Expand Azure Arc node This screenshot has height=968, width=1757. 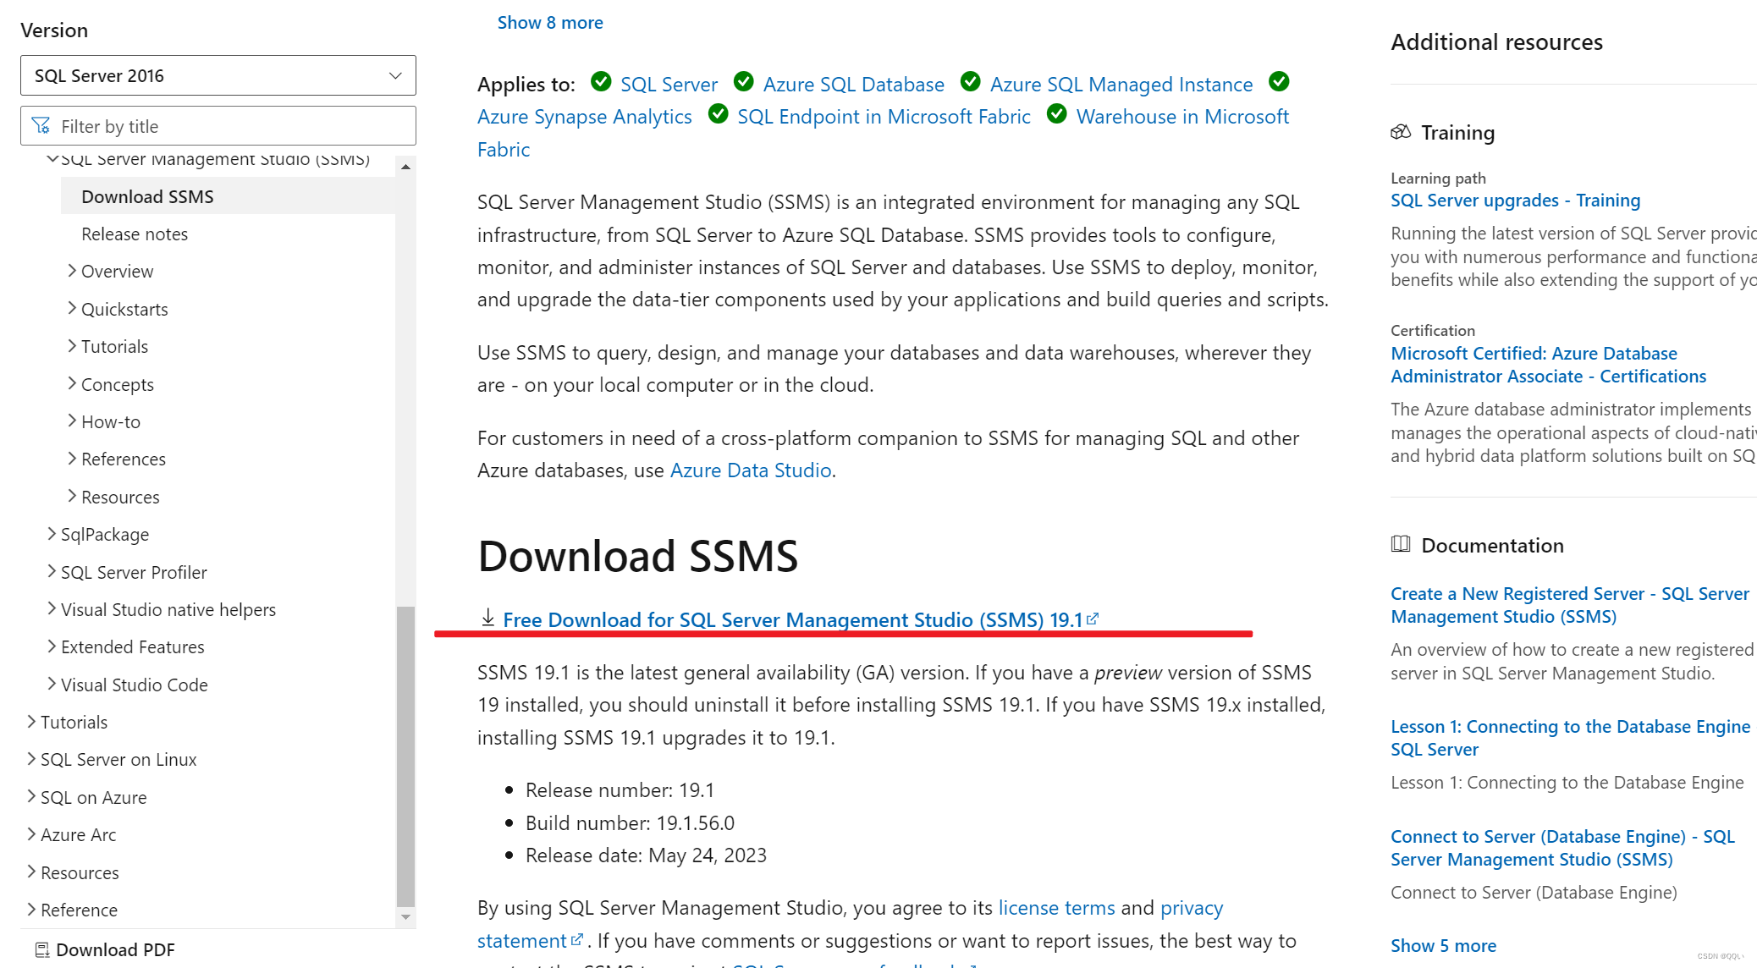click(x=32, y=834)
